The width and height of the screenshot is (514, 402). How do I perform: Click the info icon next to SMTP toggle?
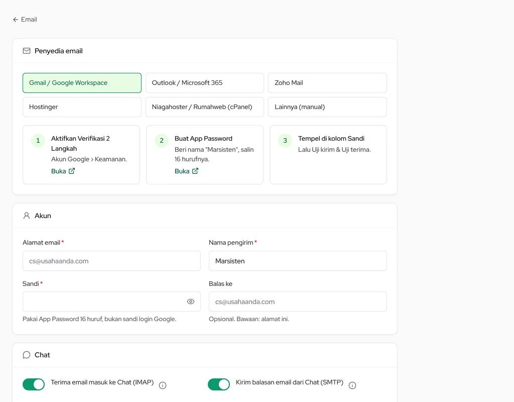coord(352,385)
